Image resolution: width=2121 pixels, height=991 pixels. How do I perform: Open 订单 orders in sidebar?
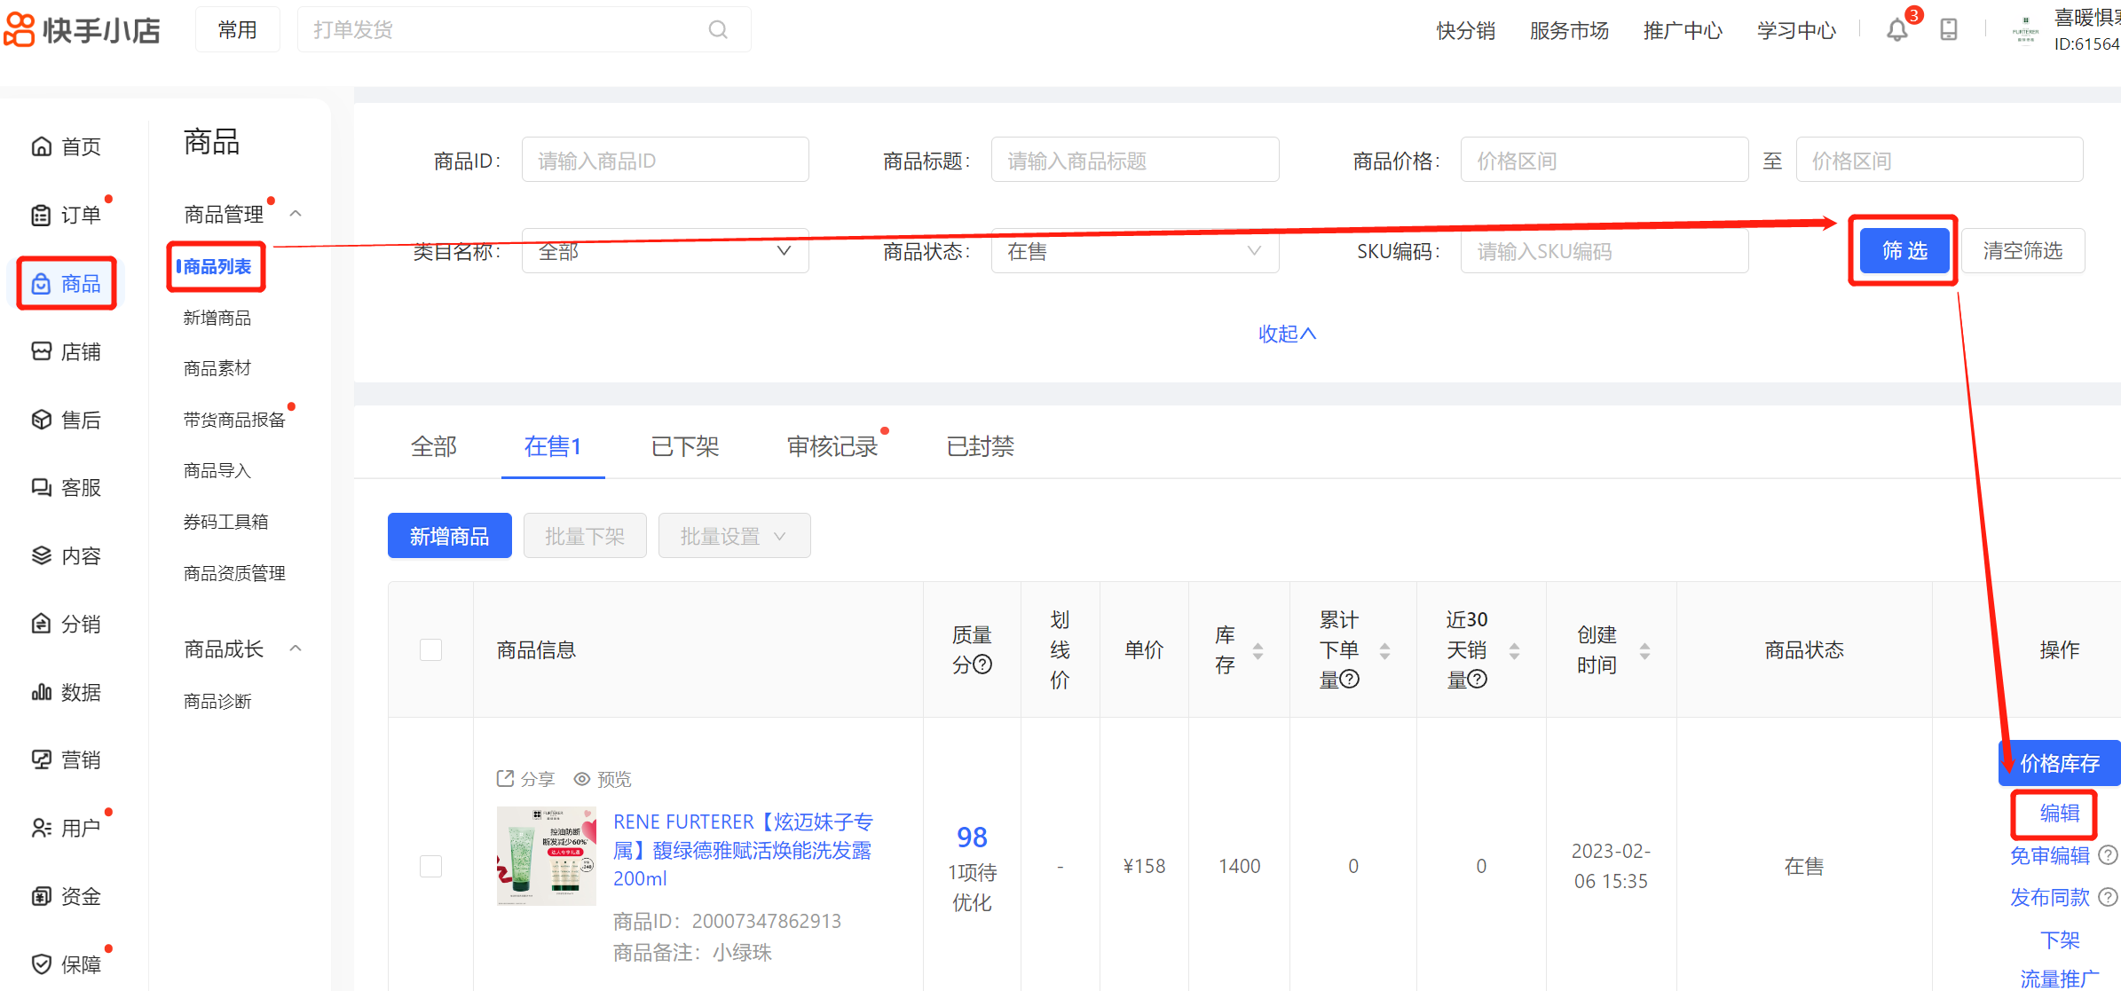[x=67, y=215]
